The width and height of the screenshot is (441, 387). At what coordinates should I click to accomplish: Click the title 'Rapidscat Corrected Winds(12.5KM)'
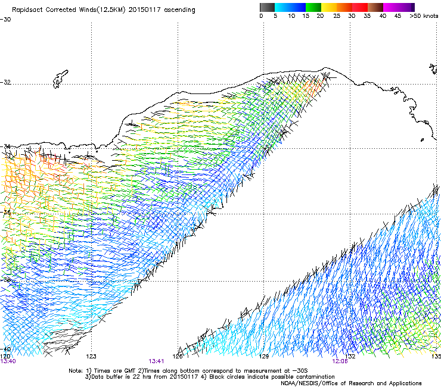click(x=69, y=10)
